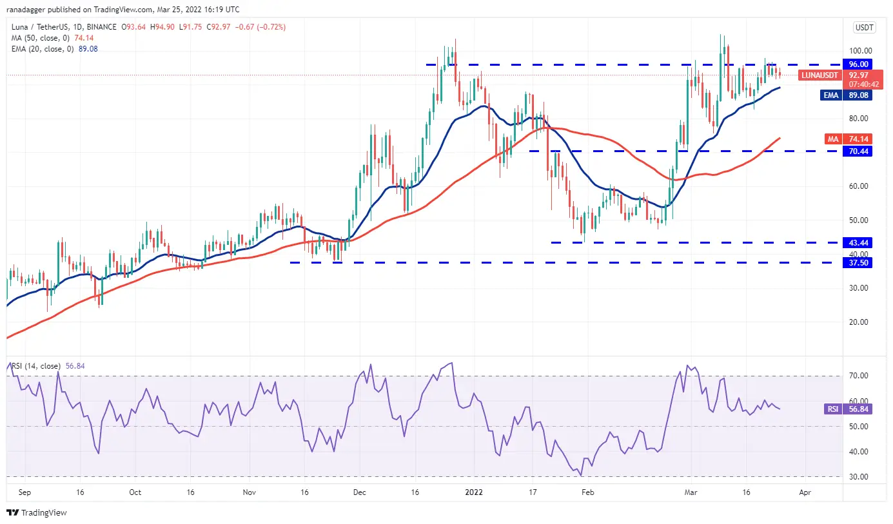Screen dimensions: 893x524
Task: Click the Dec label on the time axis
Action: pos(360,491)
